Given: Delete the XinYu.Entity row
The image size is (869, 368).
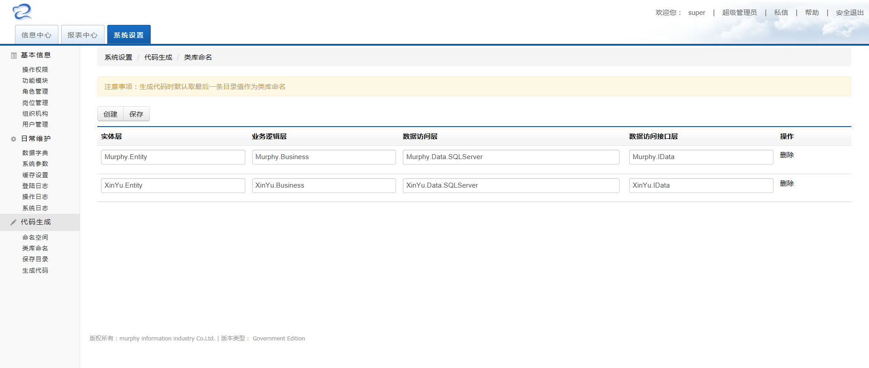Looking at the screenshot, I should coord(787,184).
